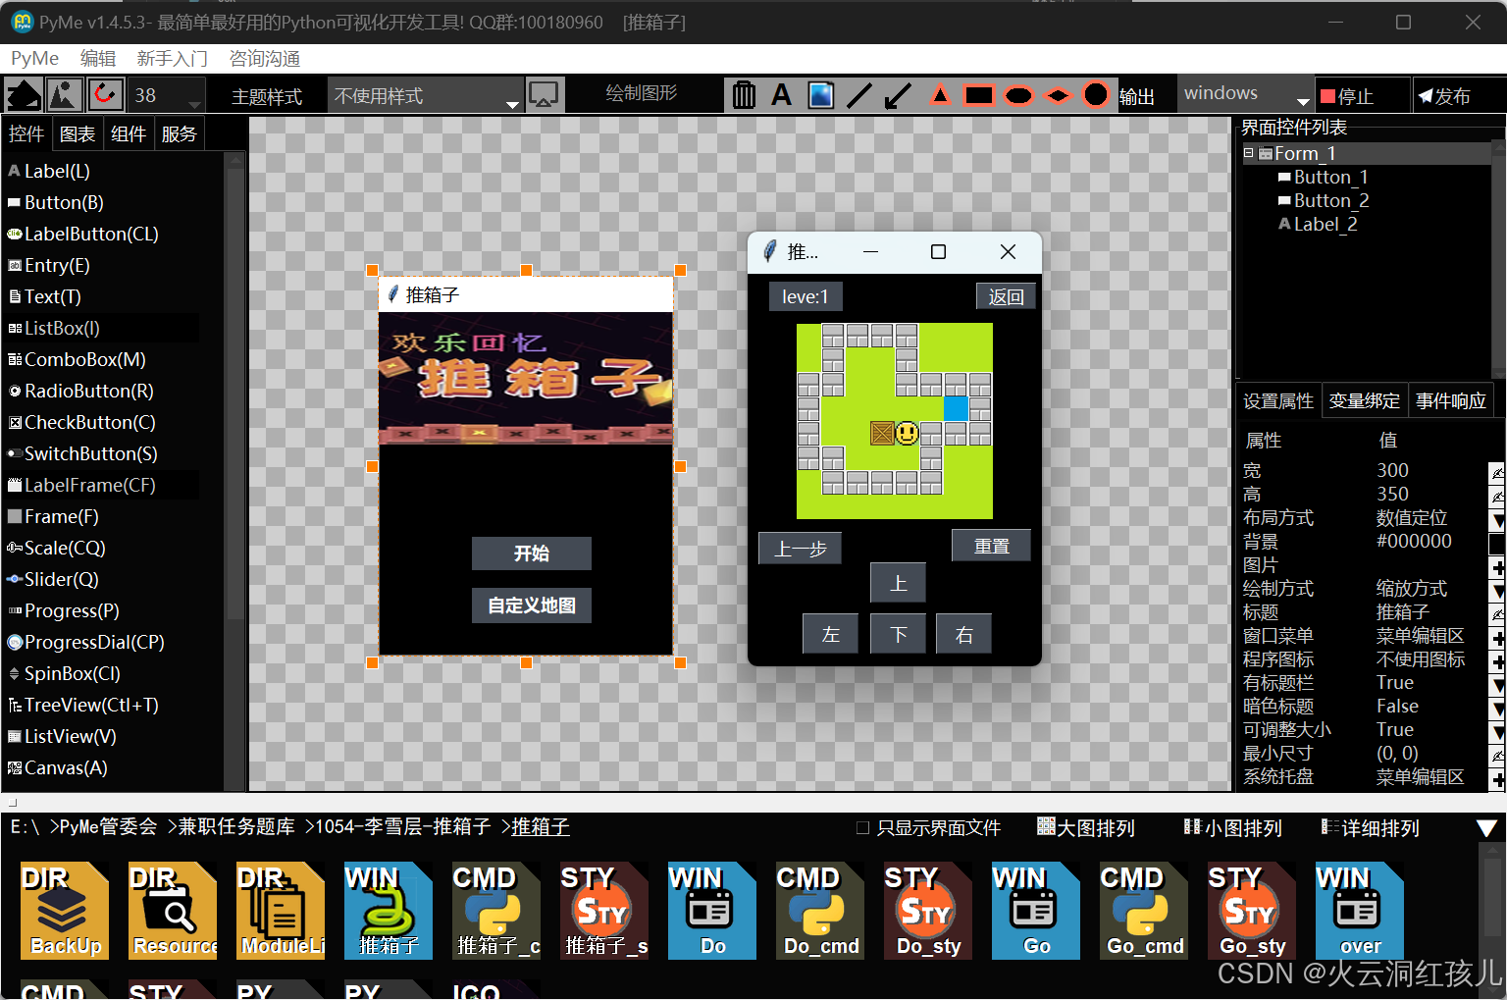Open the PyMe menu

coord(34,59)
